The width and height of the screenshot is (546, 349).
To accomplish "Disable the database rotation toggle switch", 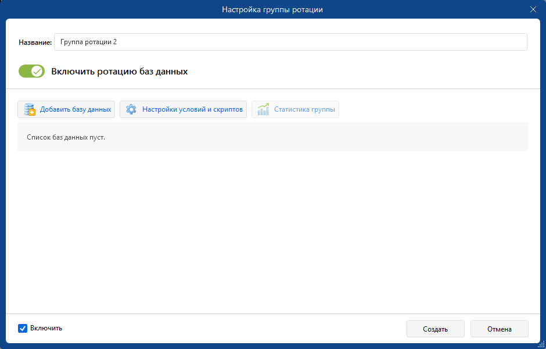I will point(32,71).
